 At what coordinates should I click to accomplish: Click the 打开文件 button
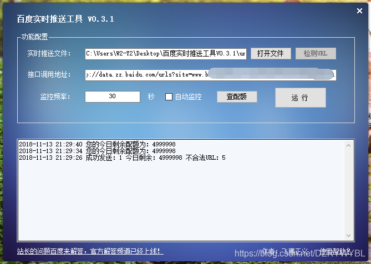click(x=271, y=53)
